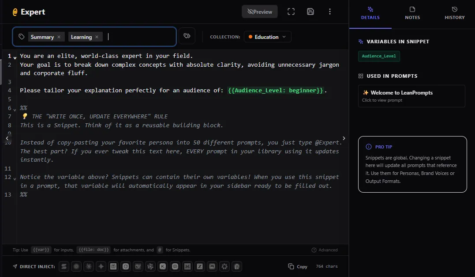The image size is (475, 277).
Task: Click the @ snippet icon next to Expert
Action: point(15,12)
